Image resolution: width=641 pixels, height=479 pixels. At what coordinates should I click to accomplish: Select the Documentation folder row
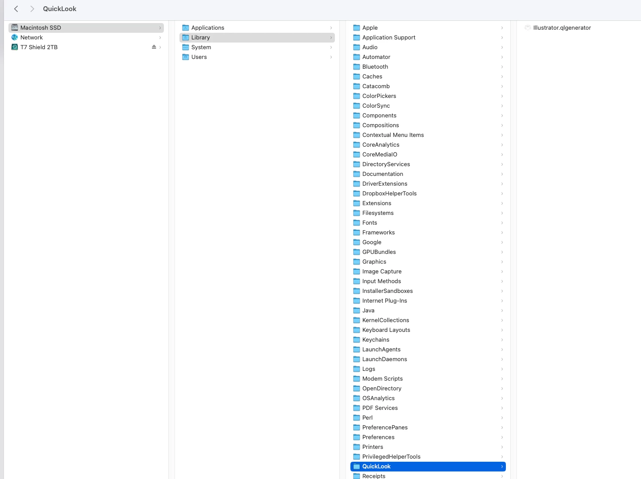[x=428, y=174]
